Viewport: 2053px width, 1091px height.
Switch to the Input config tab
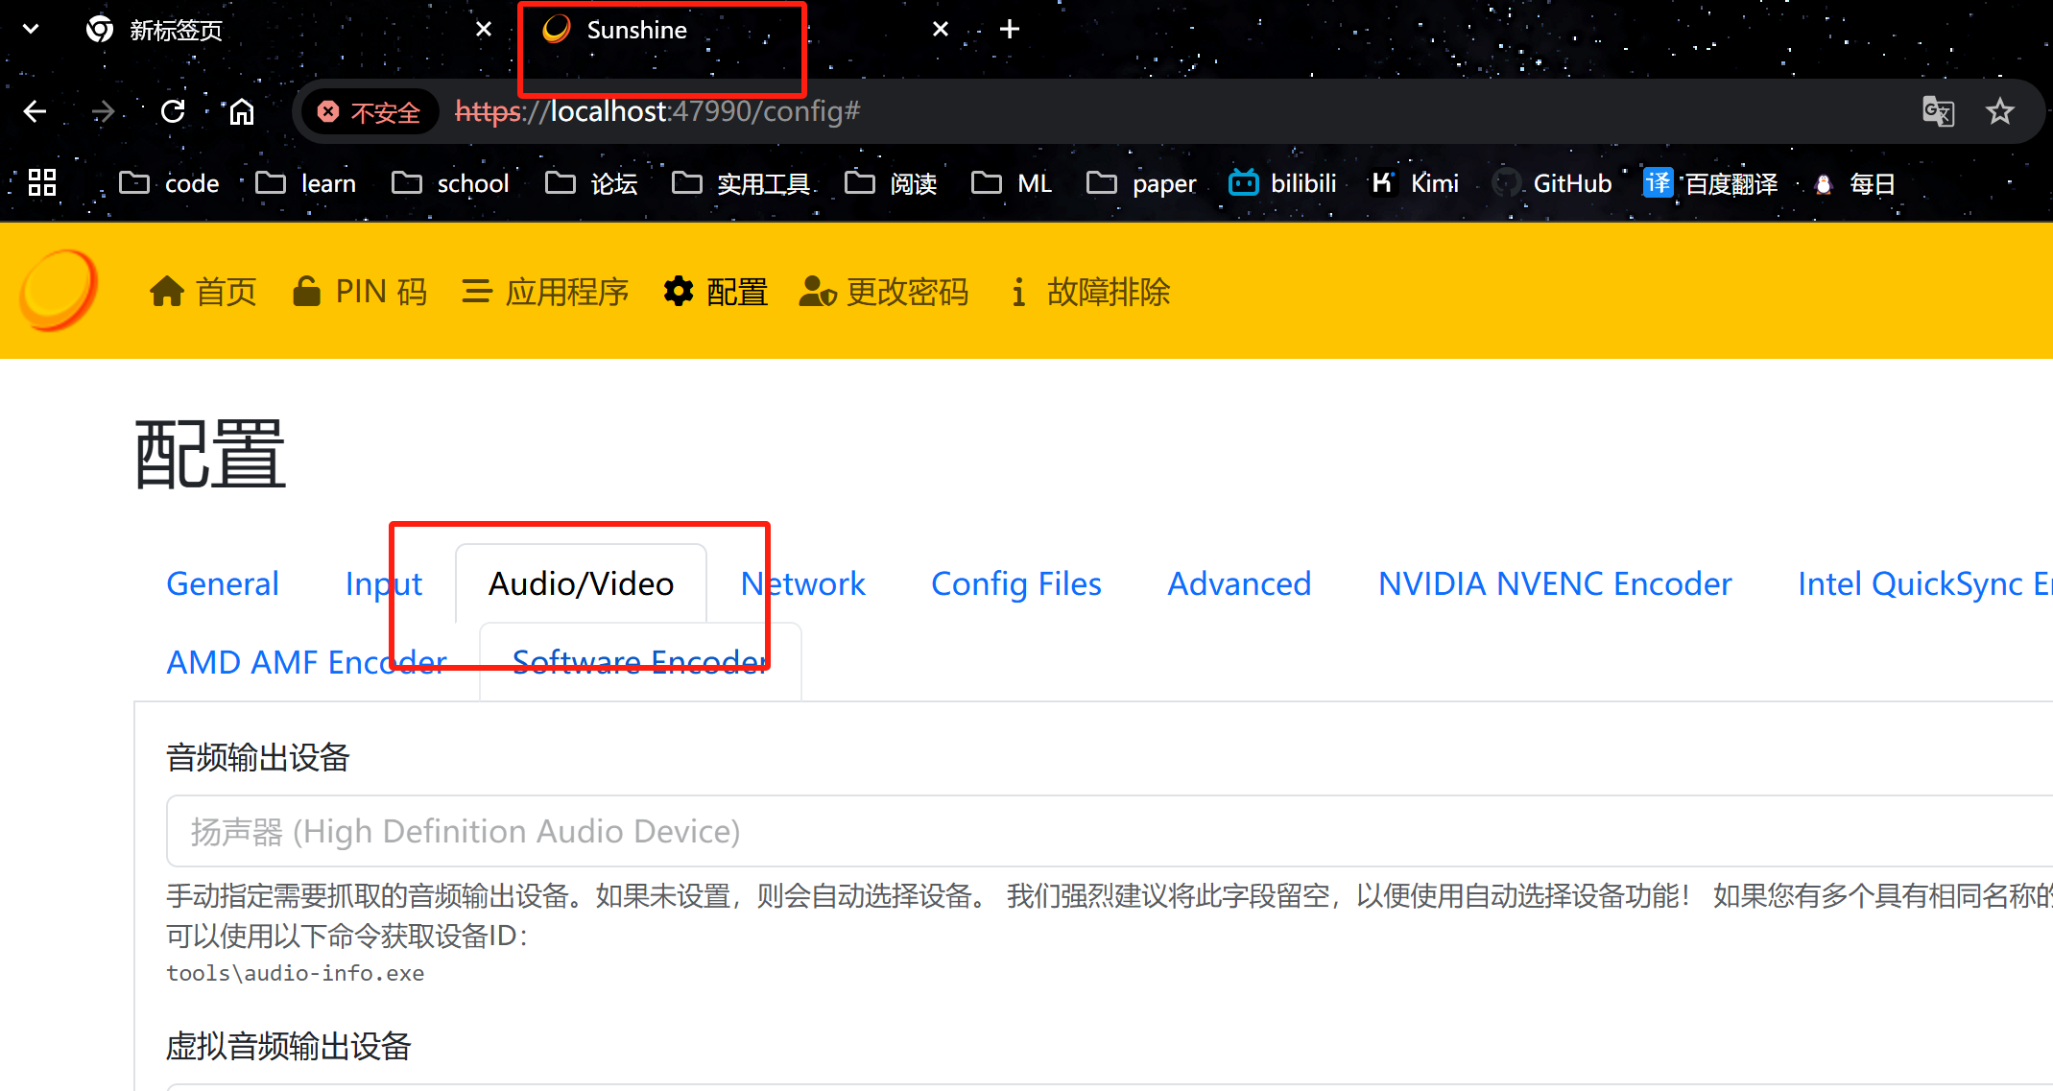383,583
